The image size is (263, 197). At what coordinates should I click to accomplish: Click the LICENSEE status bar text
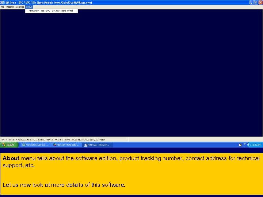32,140
